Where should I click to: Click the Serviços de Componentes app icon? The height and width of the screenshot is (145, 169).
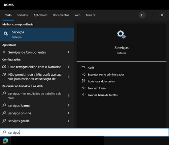4,52
